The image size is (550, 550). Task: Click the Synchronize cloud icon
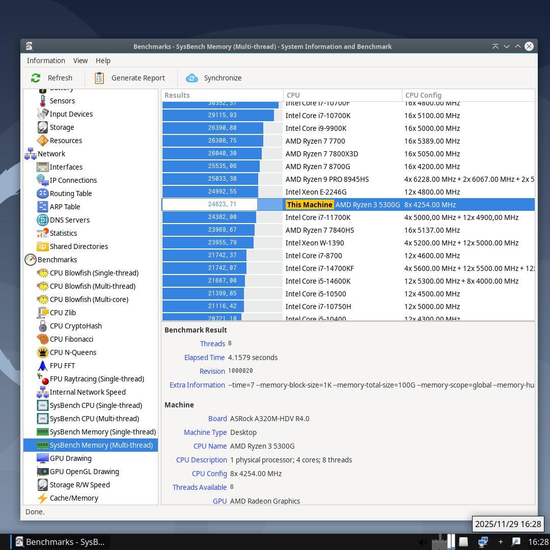[192, 78]
